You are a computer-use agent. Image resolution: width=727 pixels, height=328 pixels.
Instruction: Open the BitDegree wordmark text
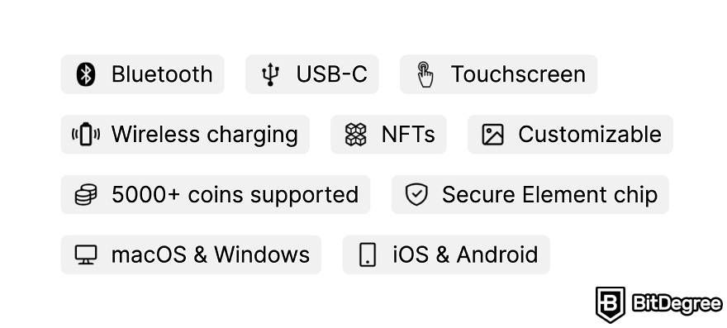coord(677,305)
